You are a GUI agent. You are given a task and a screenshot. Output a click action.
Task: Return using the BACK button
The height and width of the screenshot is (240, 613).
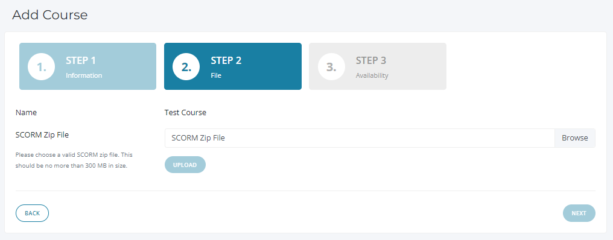pos(32,213)
